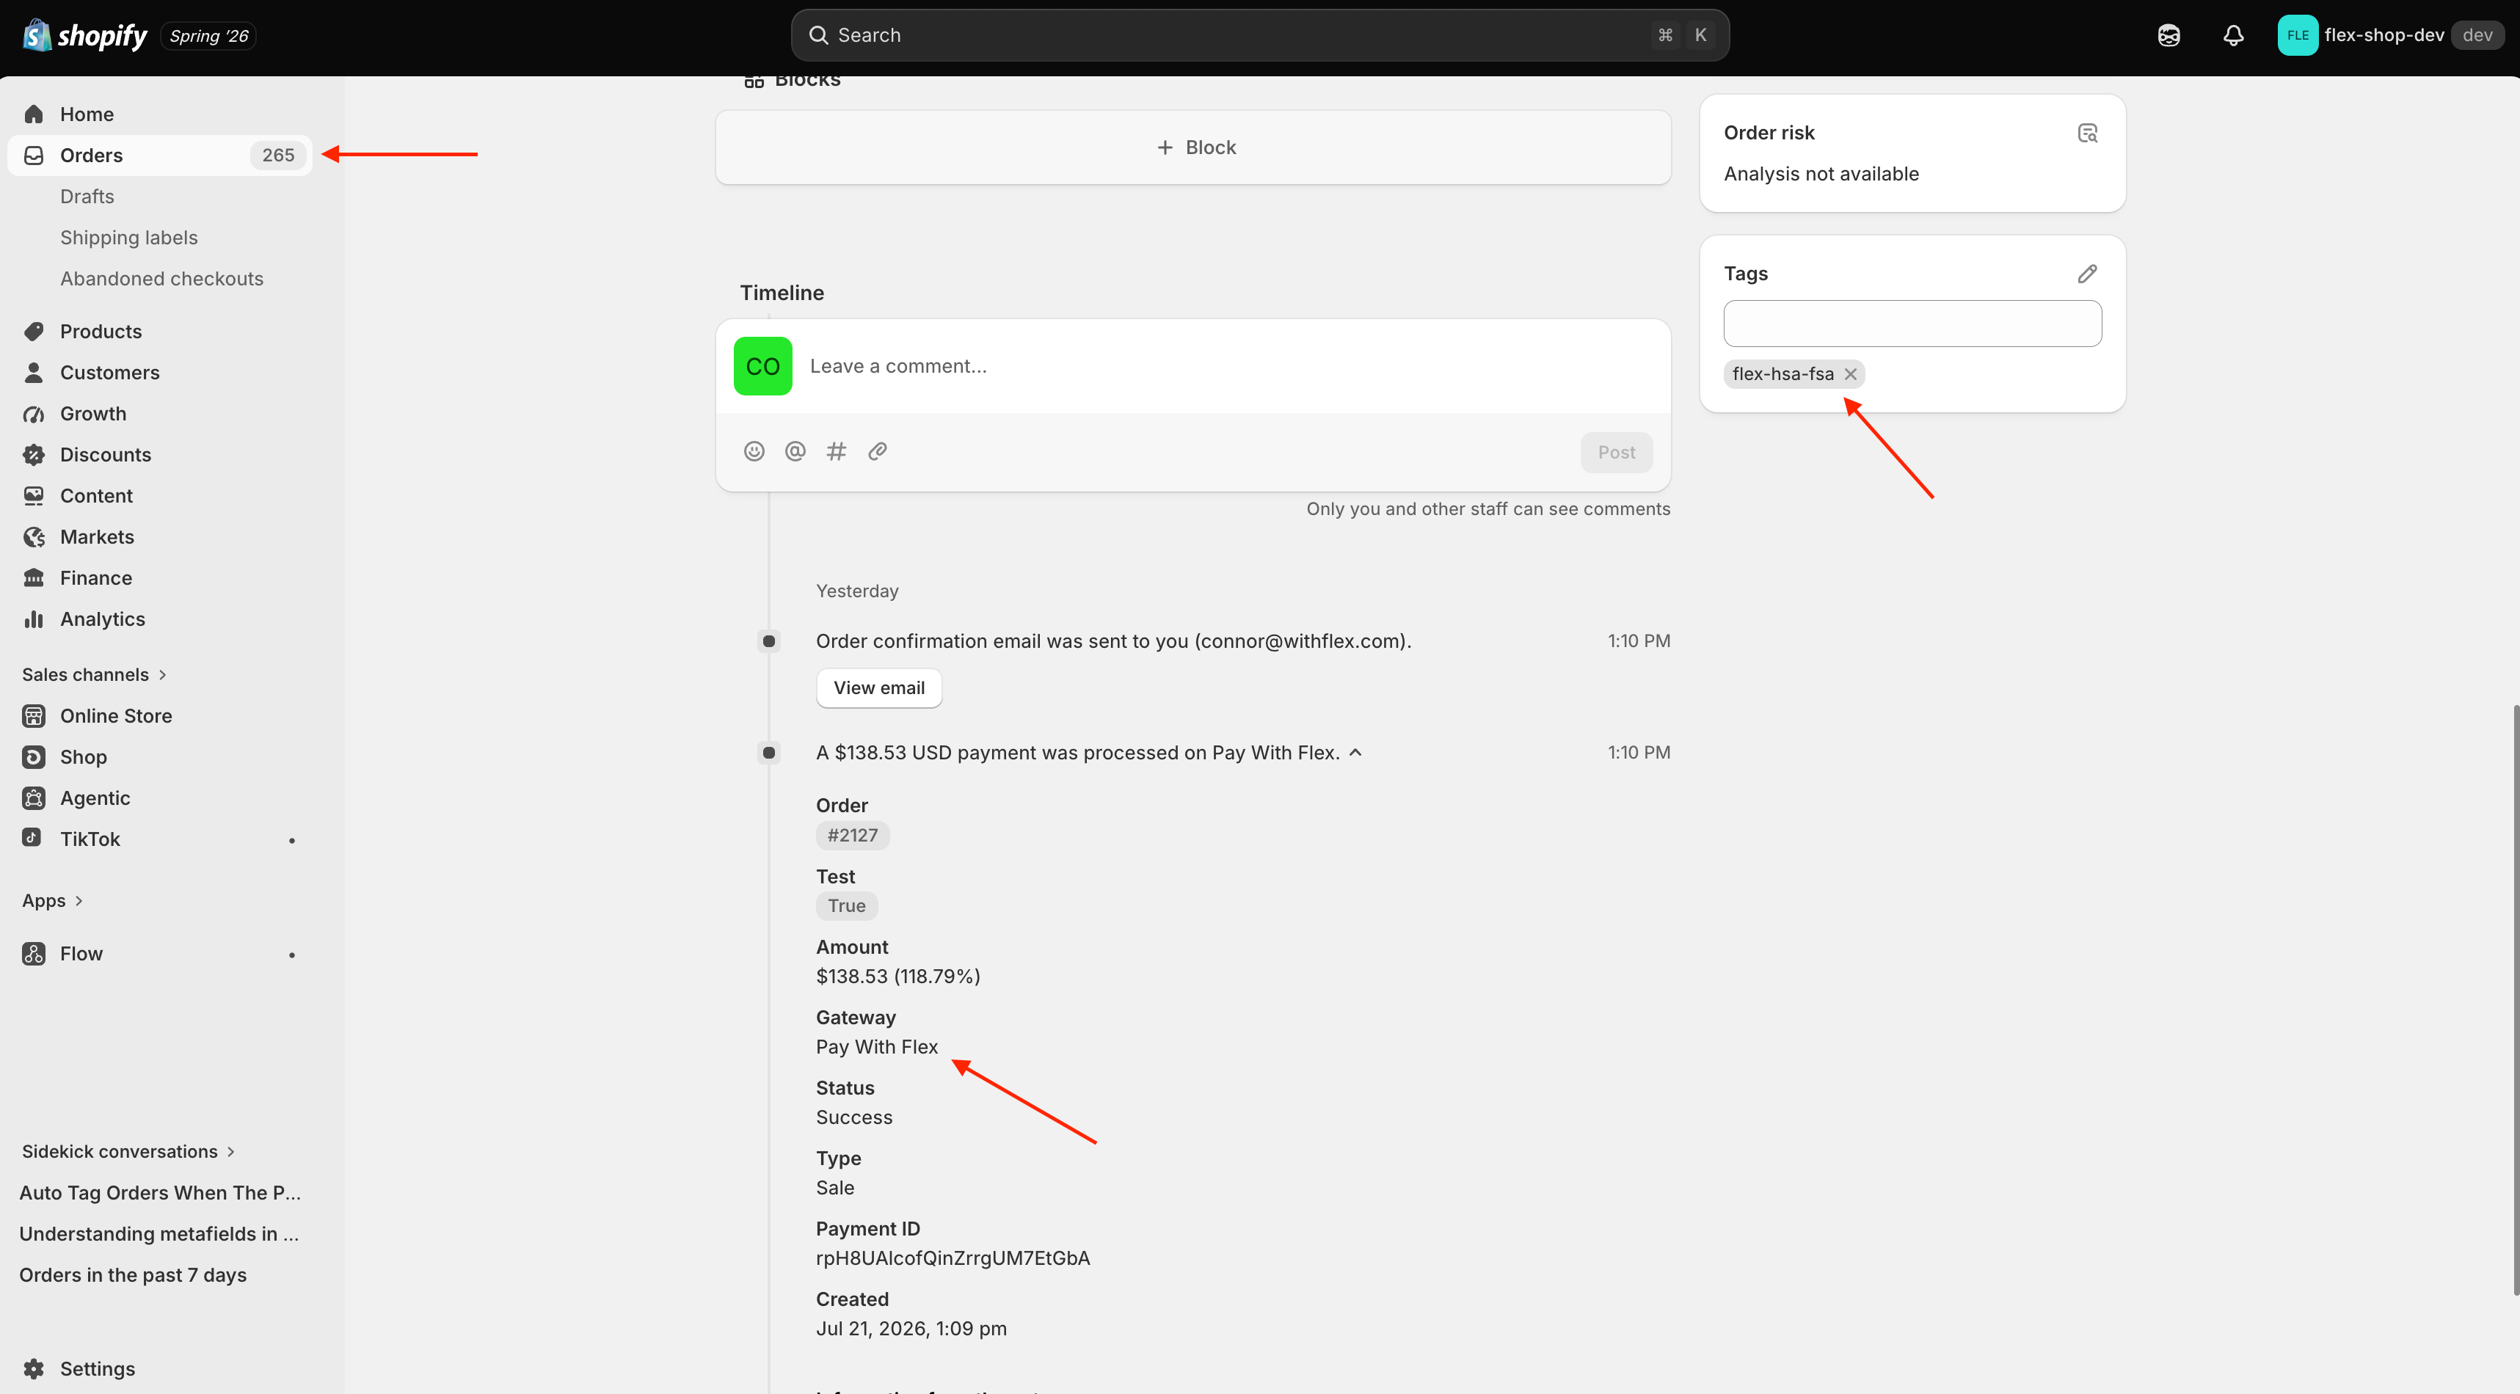2520x1394 pixels.
Task: Click the '$138.53 (118.79%)' amount
Action: (x=898, y=977)
